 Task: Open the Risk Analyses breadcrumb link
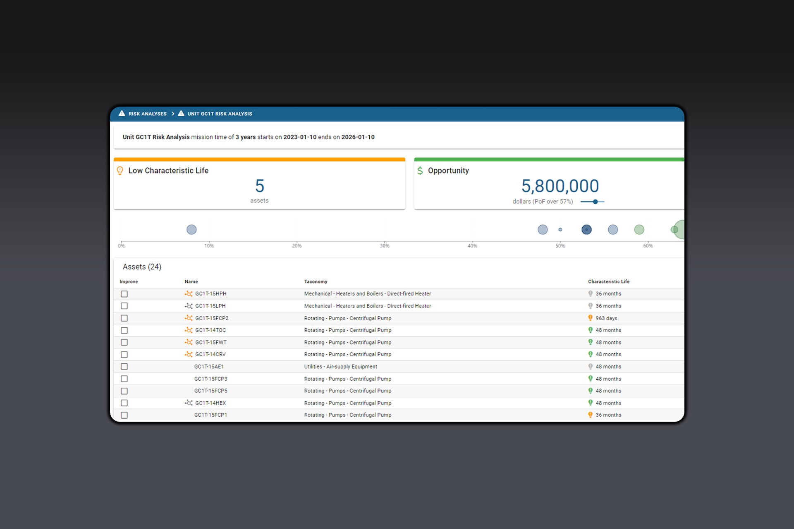click(x=147, y=113)
